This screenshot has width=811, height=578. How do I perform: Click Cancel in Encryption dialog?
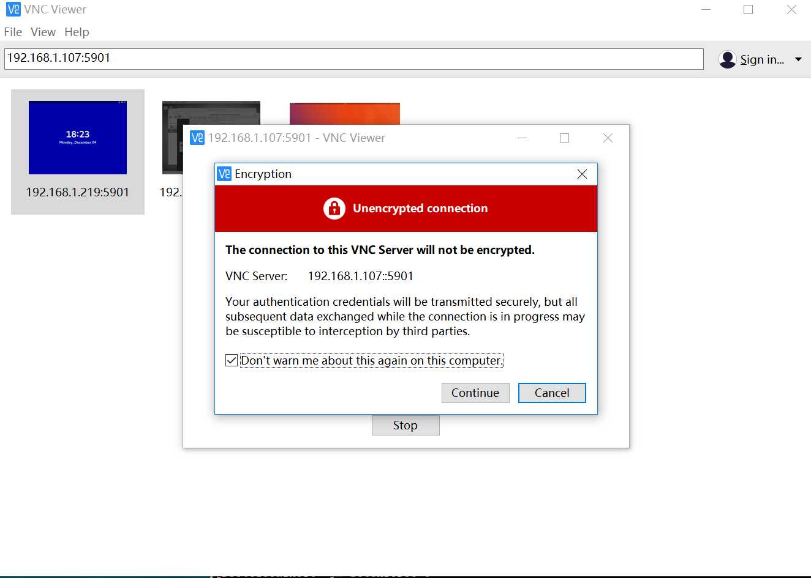tap(552, 393)
